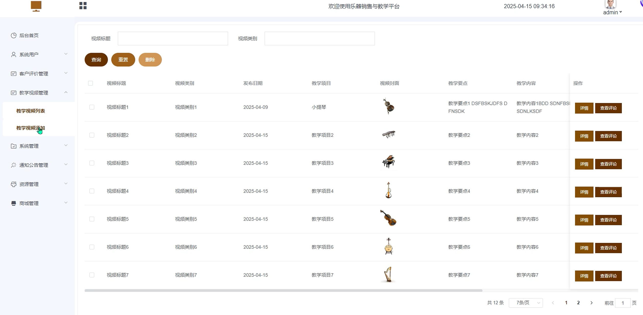Click the horizontal table scrollbar
The height and width of the screenshot is (315, 643).
(x=283, y=291)
